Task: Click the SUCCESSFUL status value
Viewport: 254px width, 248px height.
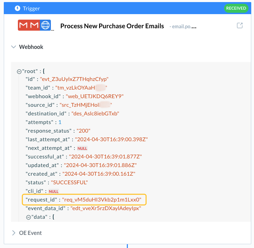Action: tap(69, 182)
